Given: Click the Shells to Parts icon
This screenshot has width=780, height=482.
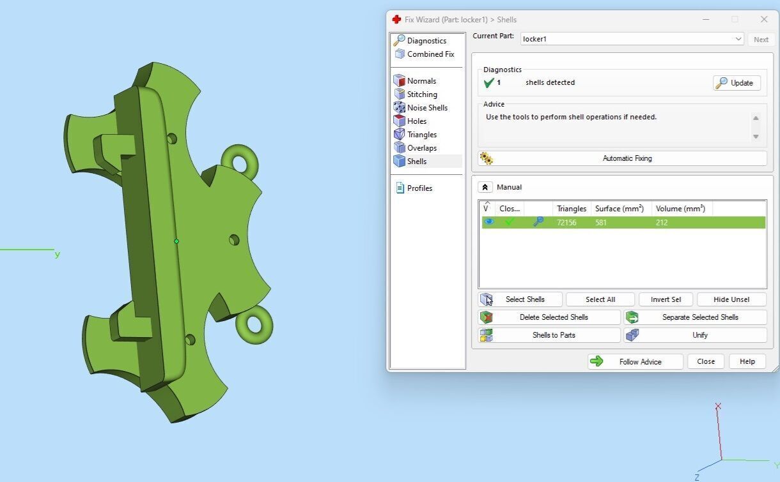Looking at the screenshot, I should coord(487,335).
